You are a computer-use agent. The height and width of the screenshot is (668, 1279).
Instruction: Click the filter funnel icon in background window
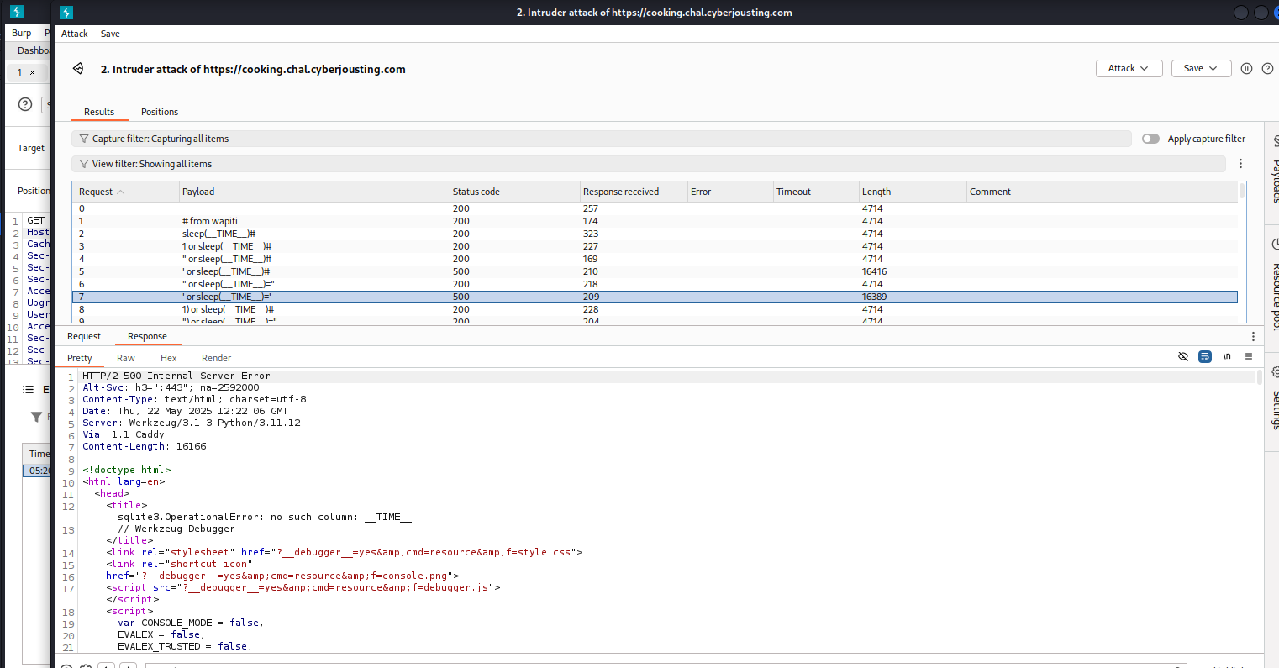tap(36, 417)
